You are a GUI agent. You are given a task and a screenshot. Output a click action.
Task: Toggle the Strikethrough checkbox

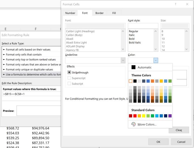tap(69, 72)
